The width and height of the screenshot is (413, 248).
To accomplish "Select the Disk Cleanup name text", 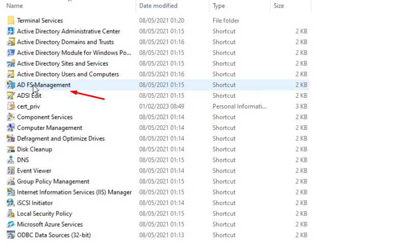I will click(35, 149).
